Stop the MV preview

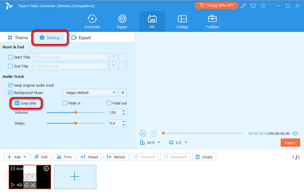154,133
